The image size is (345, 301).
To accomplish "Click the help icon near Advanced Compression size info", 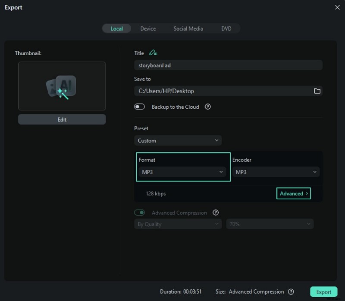I will [292, 292].
